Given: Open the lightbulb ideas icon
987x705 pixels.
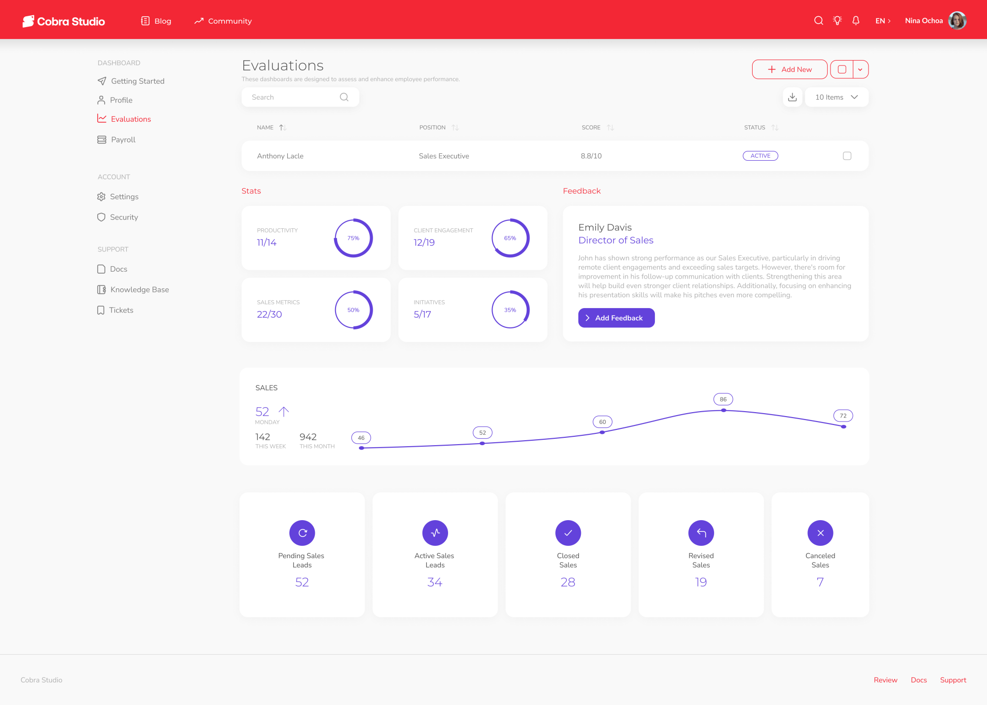Looking at the screenshot, I should tap(837, 21).
